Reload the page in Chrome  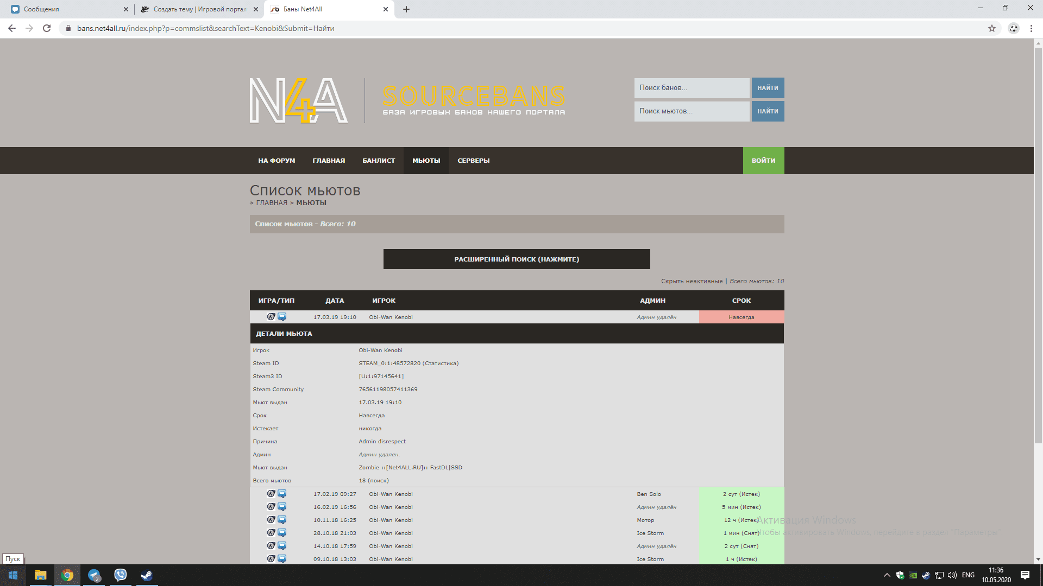pos(47,28)
